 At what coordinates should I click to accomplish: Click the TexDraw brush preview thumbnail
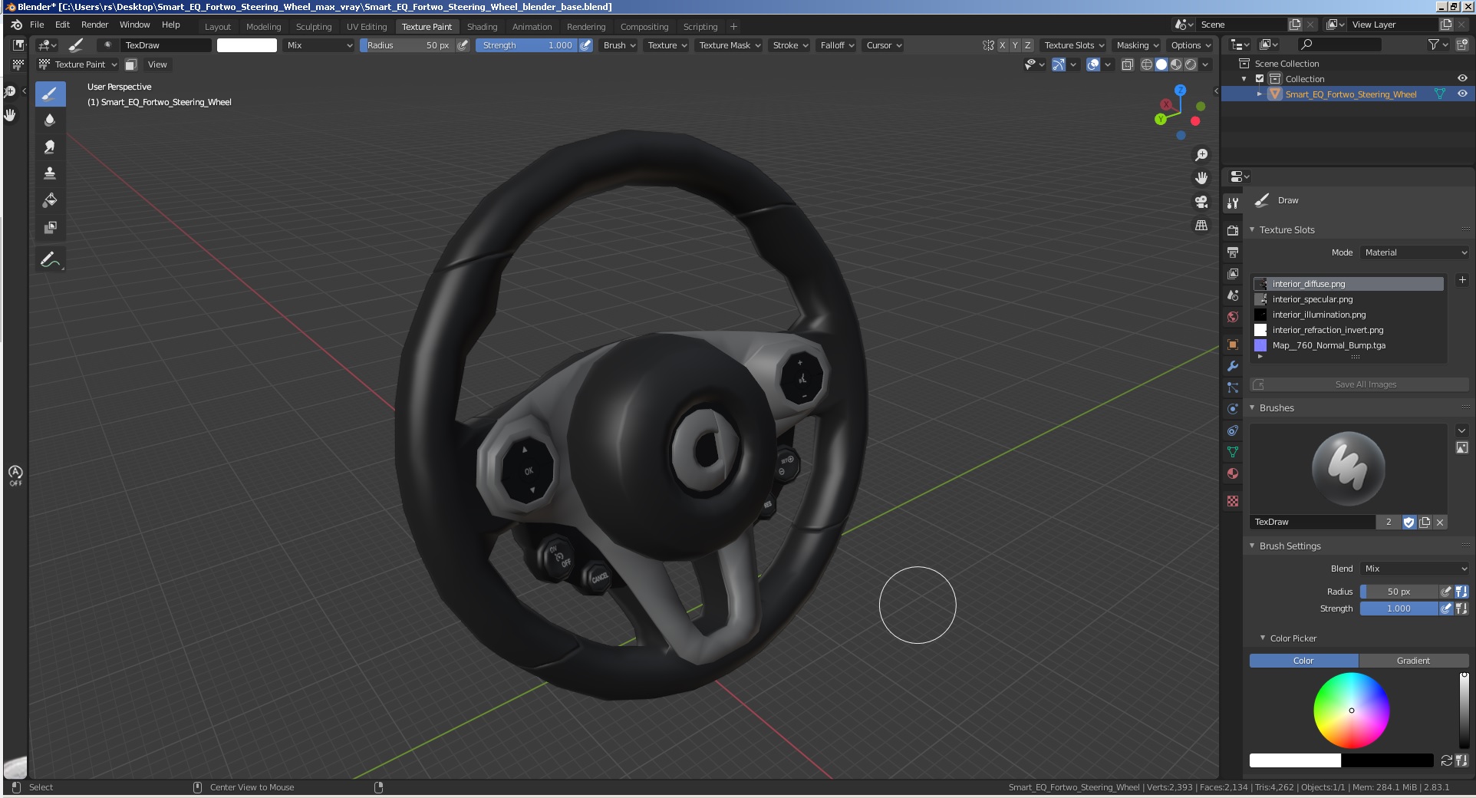tap(1348, 469)
